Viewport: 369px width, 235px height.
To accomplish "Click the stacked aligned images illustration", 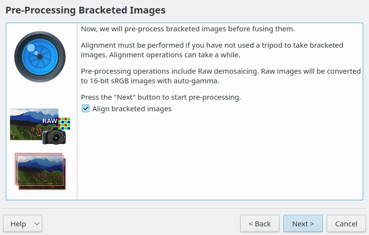I will point(40,171).
